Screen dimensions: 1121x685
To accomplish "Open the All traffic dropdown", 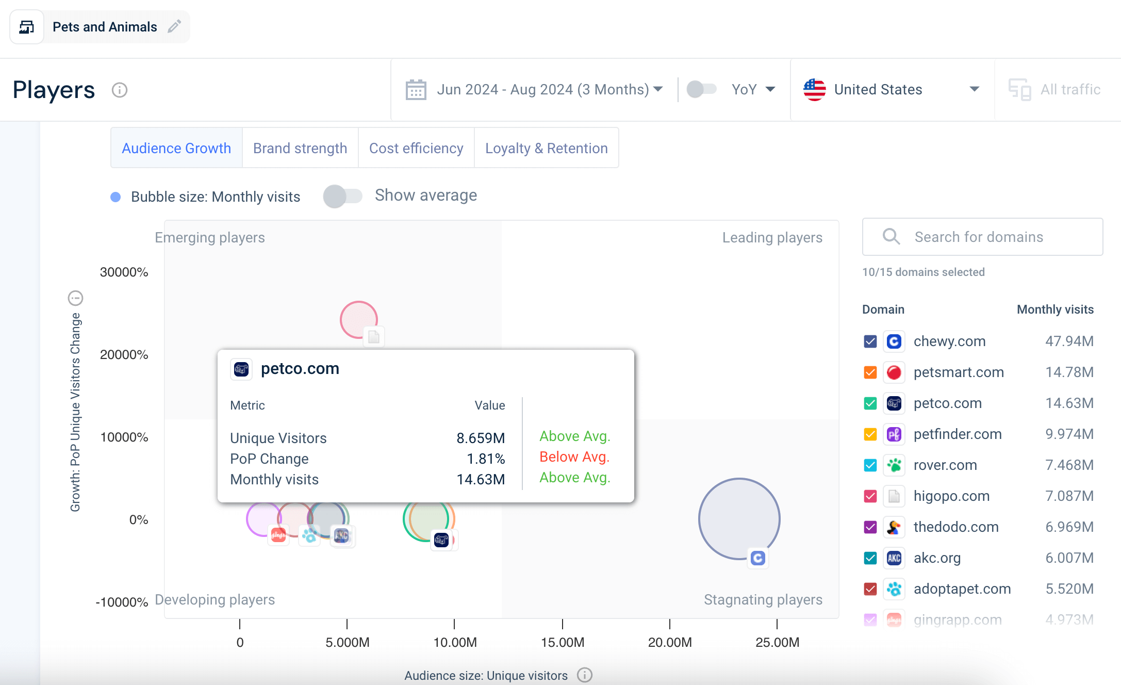I will pyautogui.click(x=1059, y=90).
